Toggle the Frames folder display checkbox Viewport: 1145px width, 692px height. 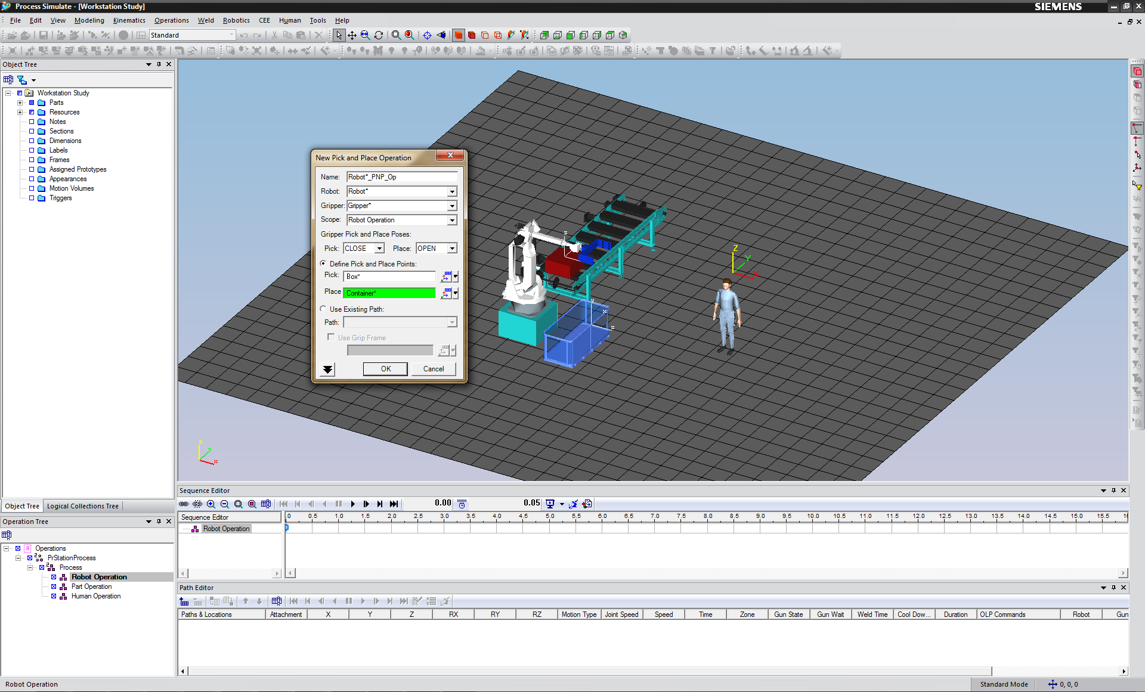(x=32, y=160)
